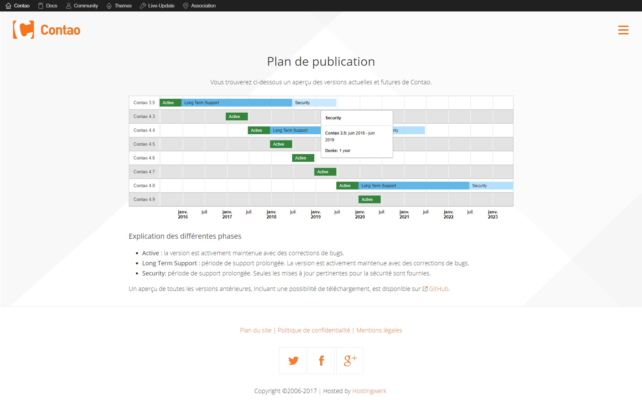
Task: Click Contao 3.5 Active bar
Action: point(170,103)
